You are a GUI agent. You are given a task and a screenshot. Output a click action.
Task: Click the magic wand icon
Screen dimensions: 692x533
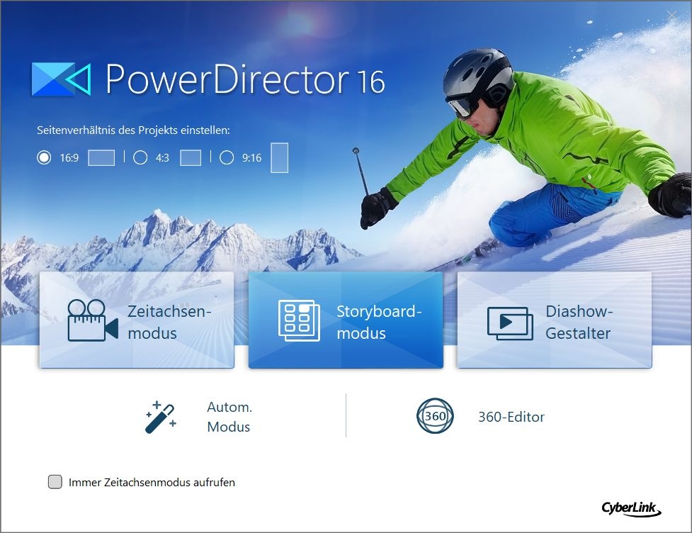[160, 417]
